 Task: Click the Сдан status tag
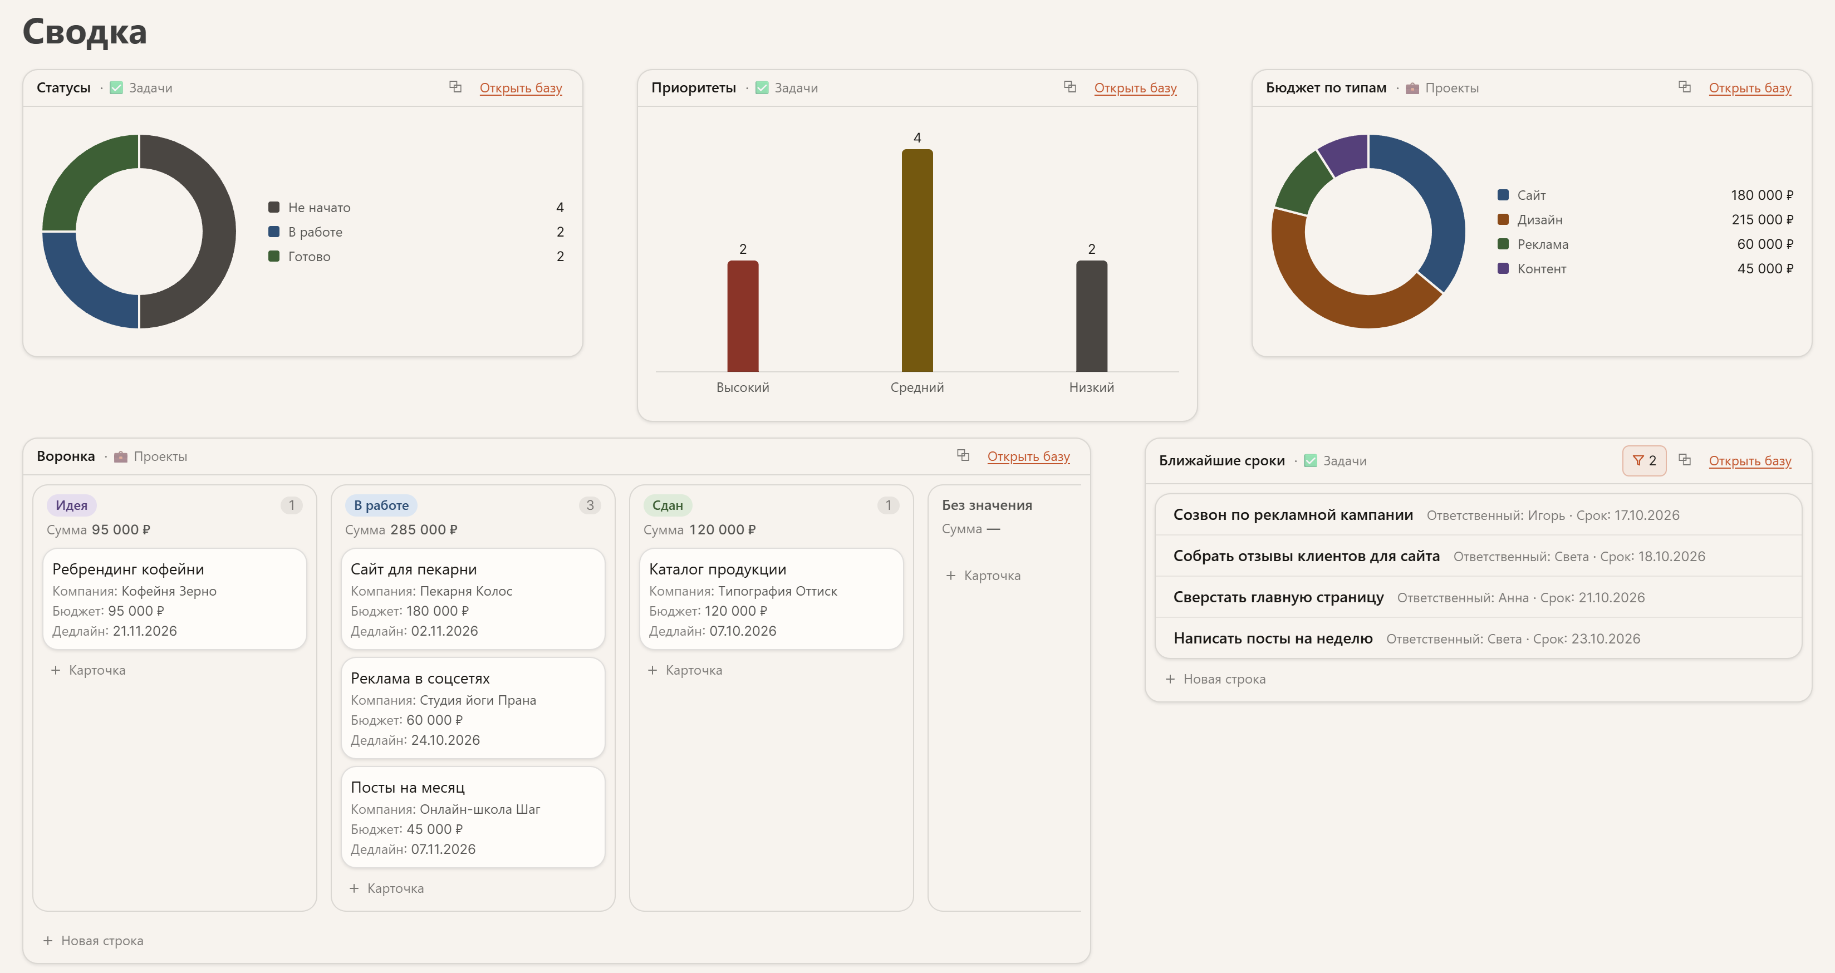(668, 505)
